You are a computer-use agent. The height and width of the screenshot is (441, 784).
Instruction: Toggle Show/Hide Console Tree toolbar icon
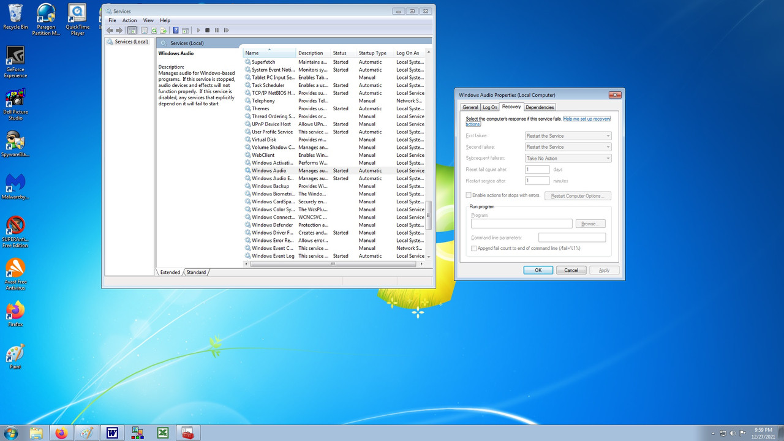click(132, 30)
